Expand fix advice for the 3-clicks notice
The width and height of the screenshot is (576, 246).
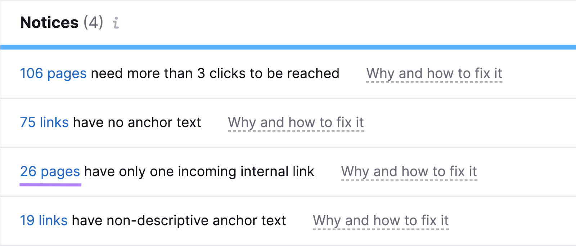tap(434, 73)
